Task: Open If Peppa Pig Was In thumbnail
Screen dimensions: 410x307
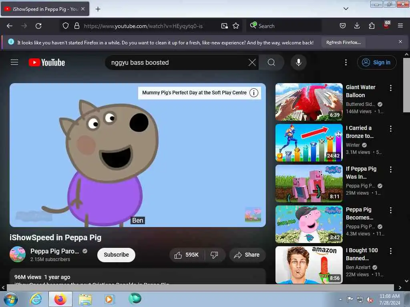Action: coord(309,183)
